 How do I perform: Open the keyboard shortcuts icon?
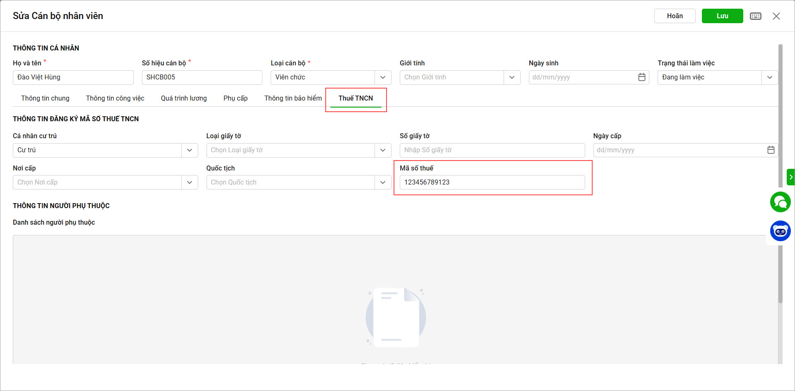point(756,16)
